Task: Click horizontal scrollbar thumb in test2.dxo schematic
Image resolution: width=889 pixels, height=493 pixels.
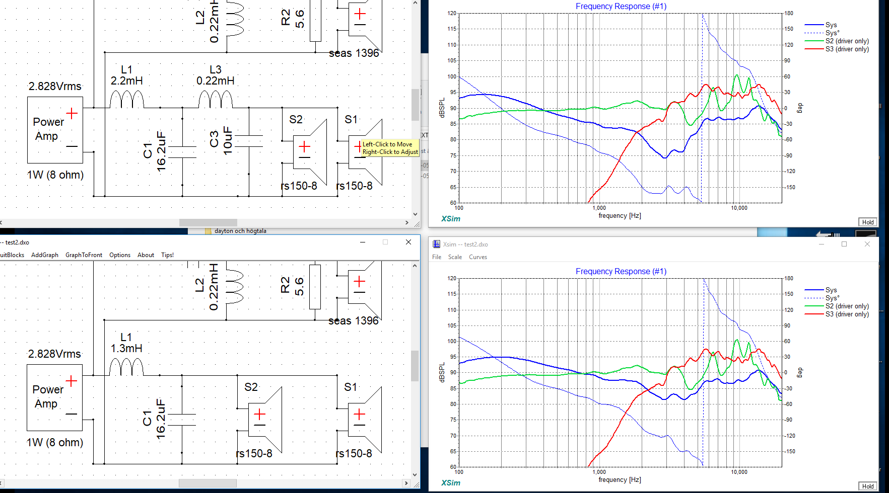Action: tap(208, 483)
